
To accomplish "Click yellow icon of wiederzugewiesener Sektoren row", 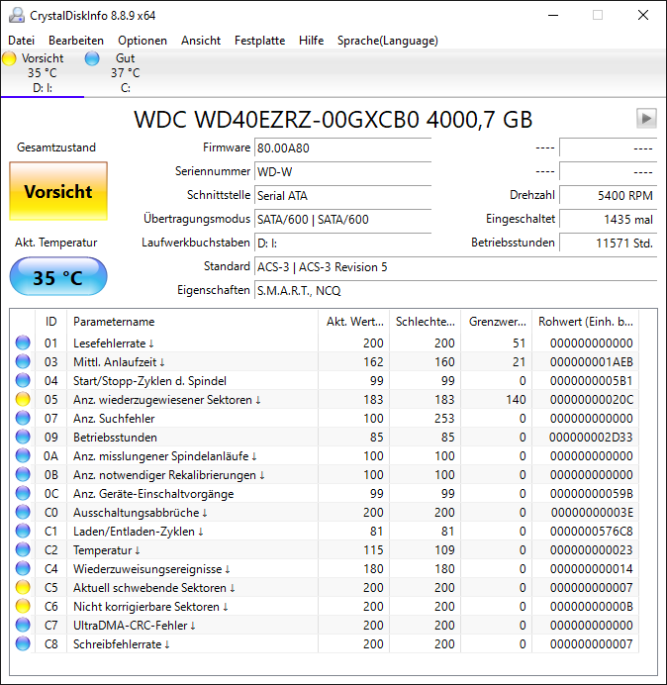I will pos(23,399).
